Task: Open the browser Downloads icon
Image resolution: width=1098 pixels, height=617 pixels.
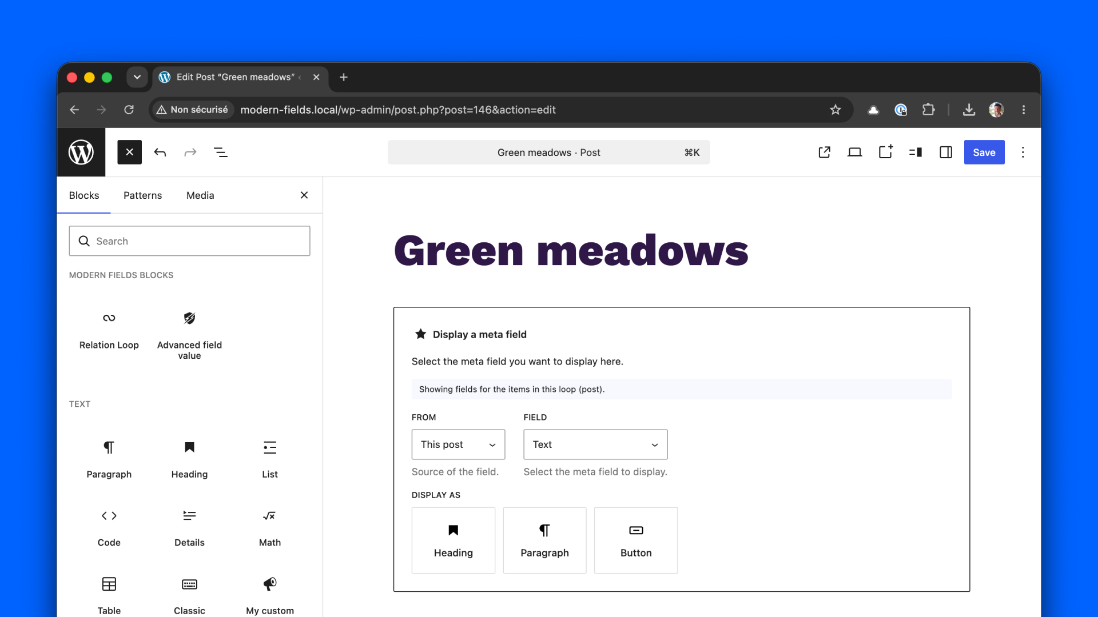Action: point(969,110)
